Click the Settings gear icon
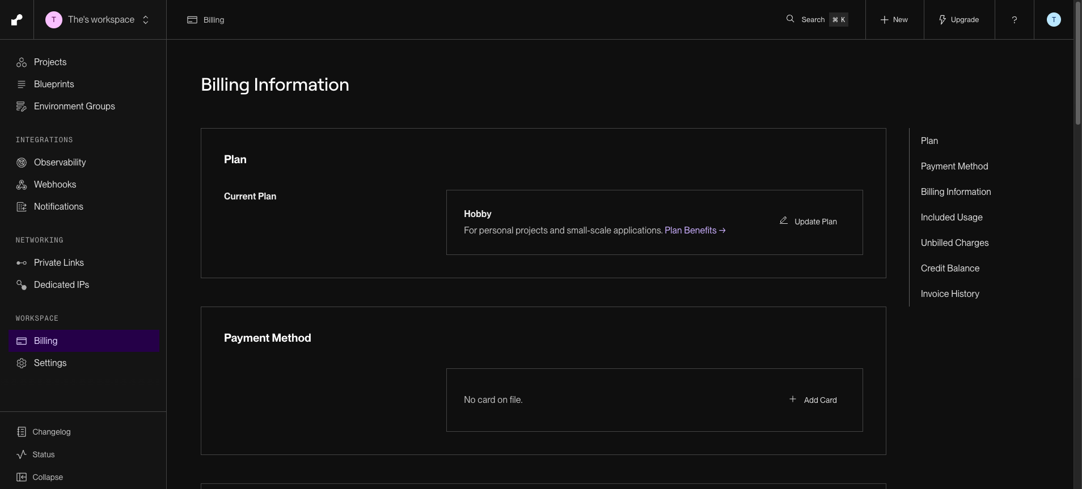Image resolution: width=1082 pixels, height=489 pixels. 22,363
